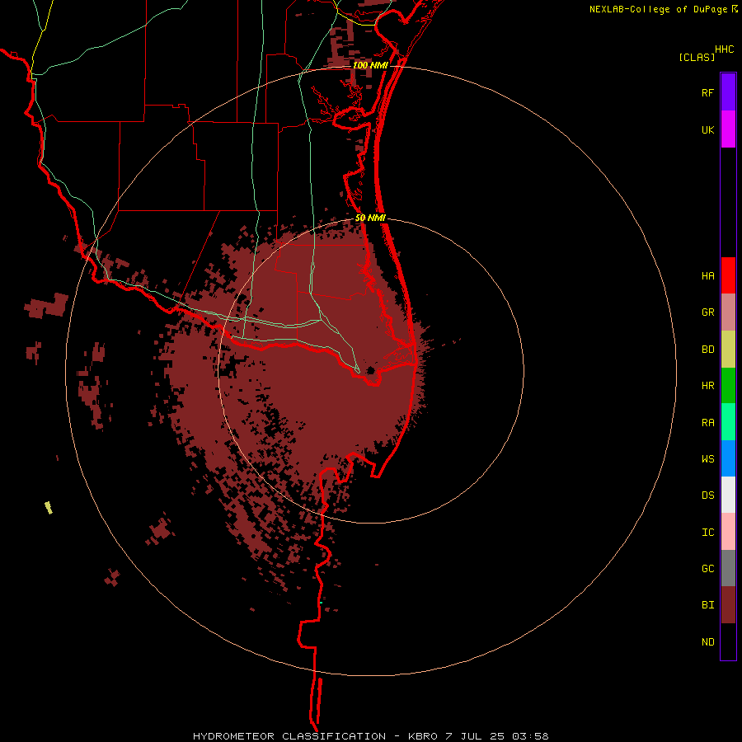Click the radar site black dot at center

[x=370, y=370]
